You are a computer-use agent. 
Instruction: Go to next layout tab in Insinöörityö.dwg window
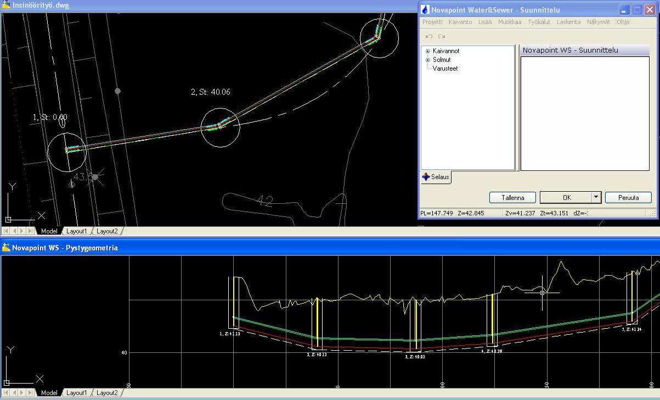point(22,231)
